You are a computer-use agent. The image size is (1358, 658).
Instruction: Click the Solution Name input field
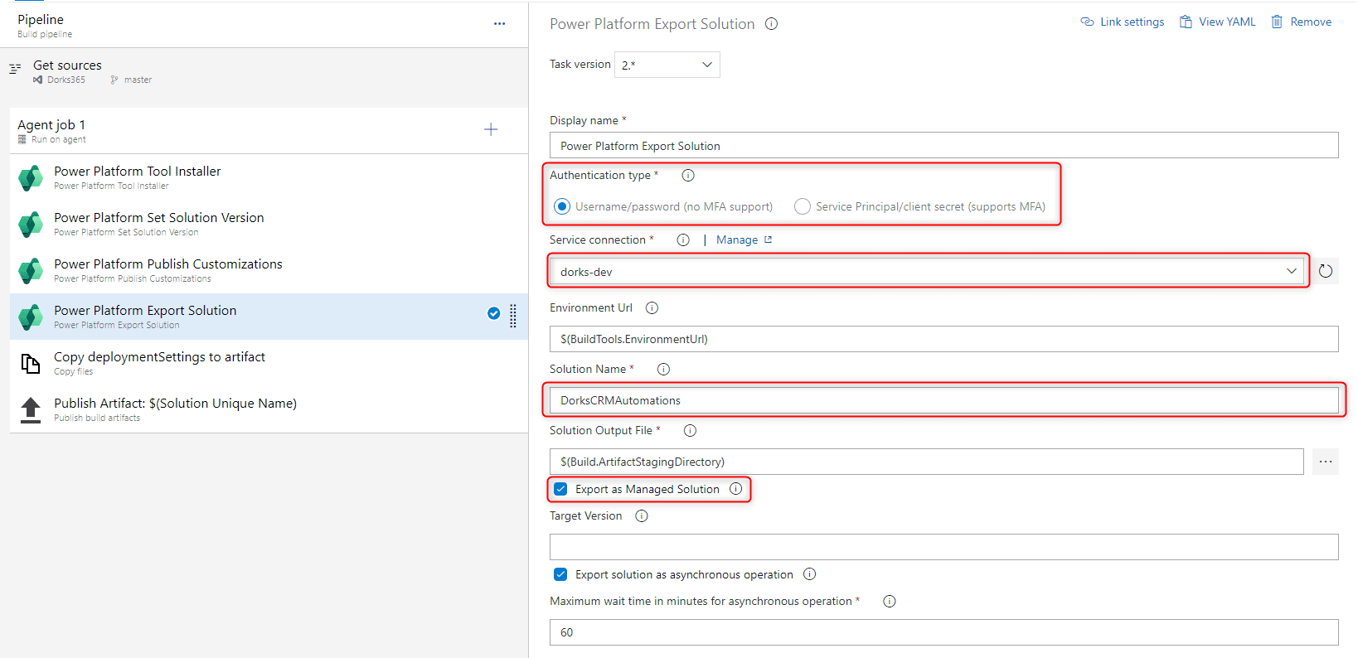coord(943,400)
